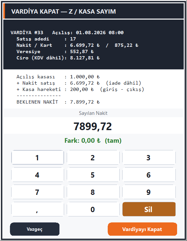This screenshot has width=187, height=241.
Task: Tap keypad digit 1
Action: pos(38,158)
